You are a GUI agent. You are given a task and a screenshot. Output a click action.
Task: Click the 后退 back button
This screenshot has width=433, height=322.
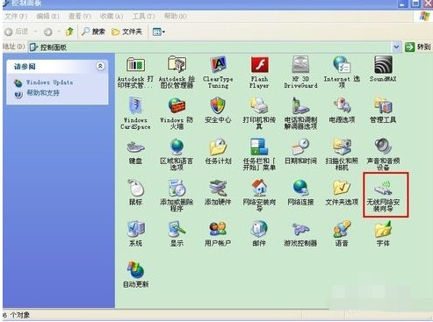[17, 32]
